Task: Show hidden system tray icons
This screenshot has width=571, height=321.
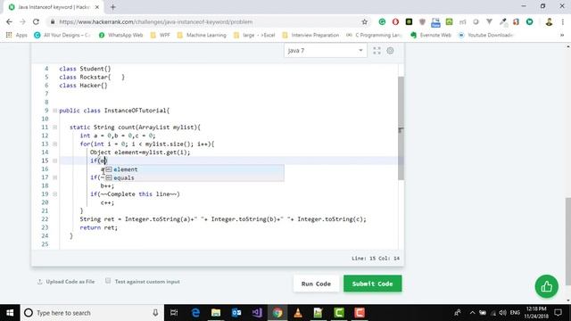Action: click(472, 313)
